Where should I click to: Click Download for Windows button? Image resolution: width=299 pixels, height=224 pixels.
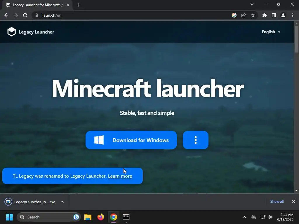131,140
